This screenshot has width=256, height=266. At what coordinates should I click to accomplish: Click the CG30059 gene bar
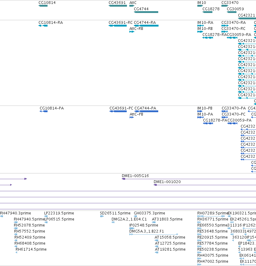pos(232,12)
